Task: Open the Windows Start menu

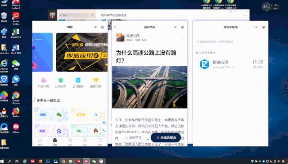Action: [2, 161]
